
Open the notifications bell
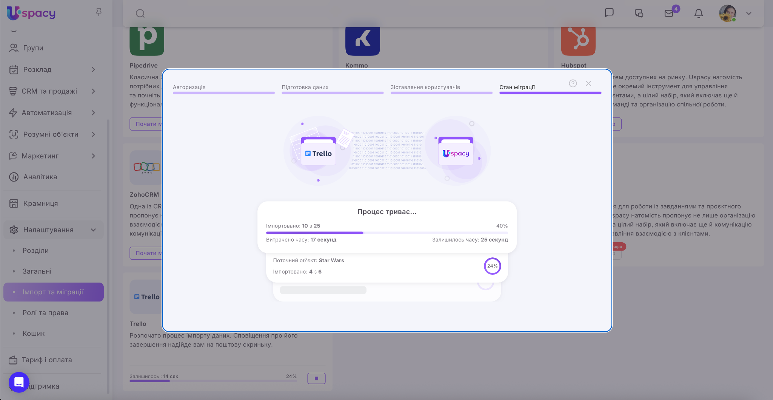(699, 14)
